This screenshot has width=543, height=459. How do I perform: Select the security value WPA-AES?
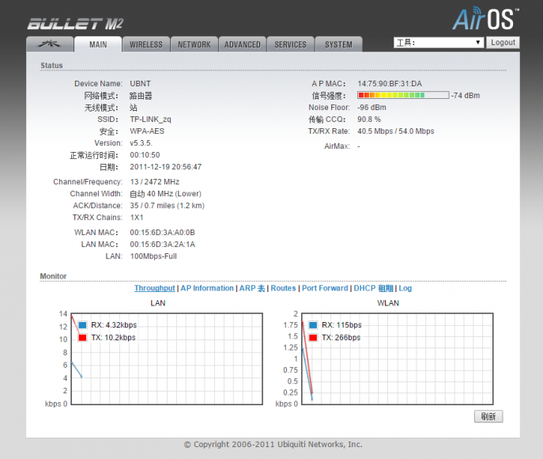(x=147, y=131)
